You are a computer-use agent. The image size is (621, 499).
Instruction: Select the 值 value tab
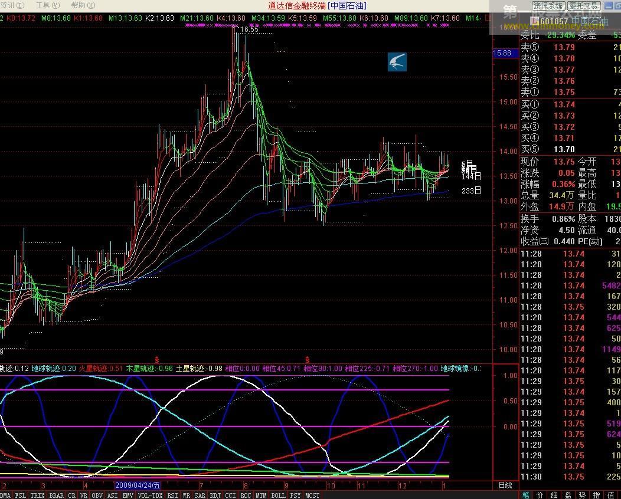click(x=611, y=495)
